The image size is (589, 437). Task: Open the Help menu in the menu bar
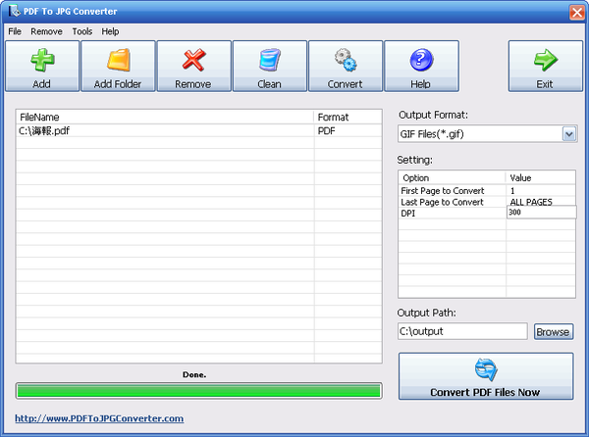point(110,31)
